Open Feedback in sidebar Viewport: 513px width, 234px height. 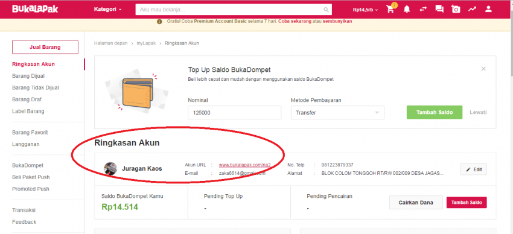24,222
